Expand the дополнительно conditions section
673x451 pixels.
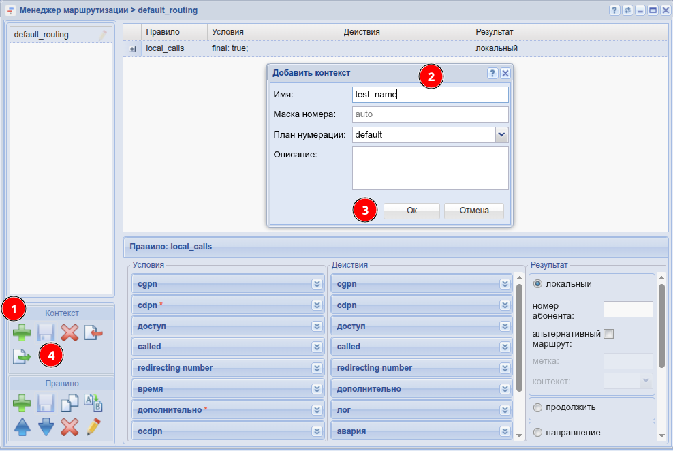coord(317,410)
